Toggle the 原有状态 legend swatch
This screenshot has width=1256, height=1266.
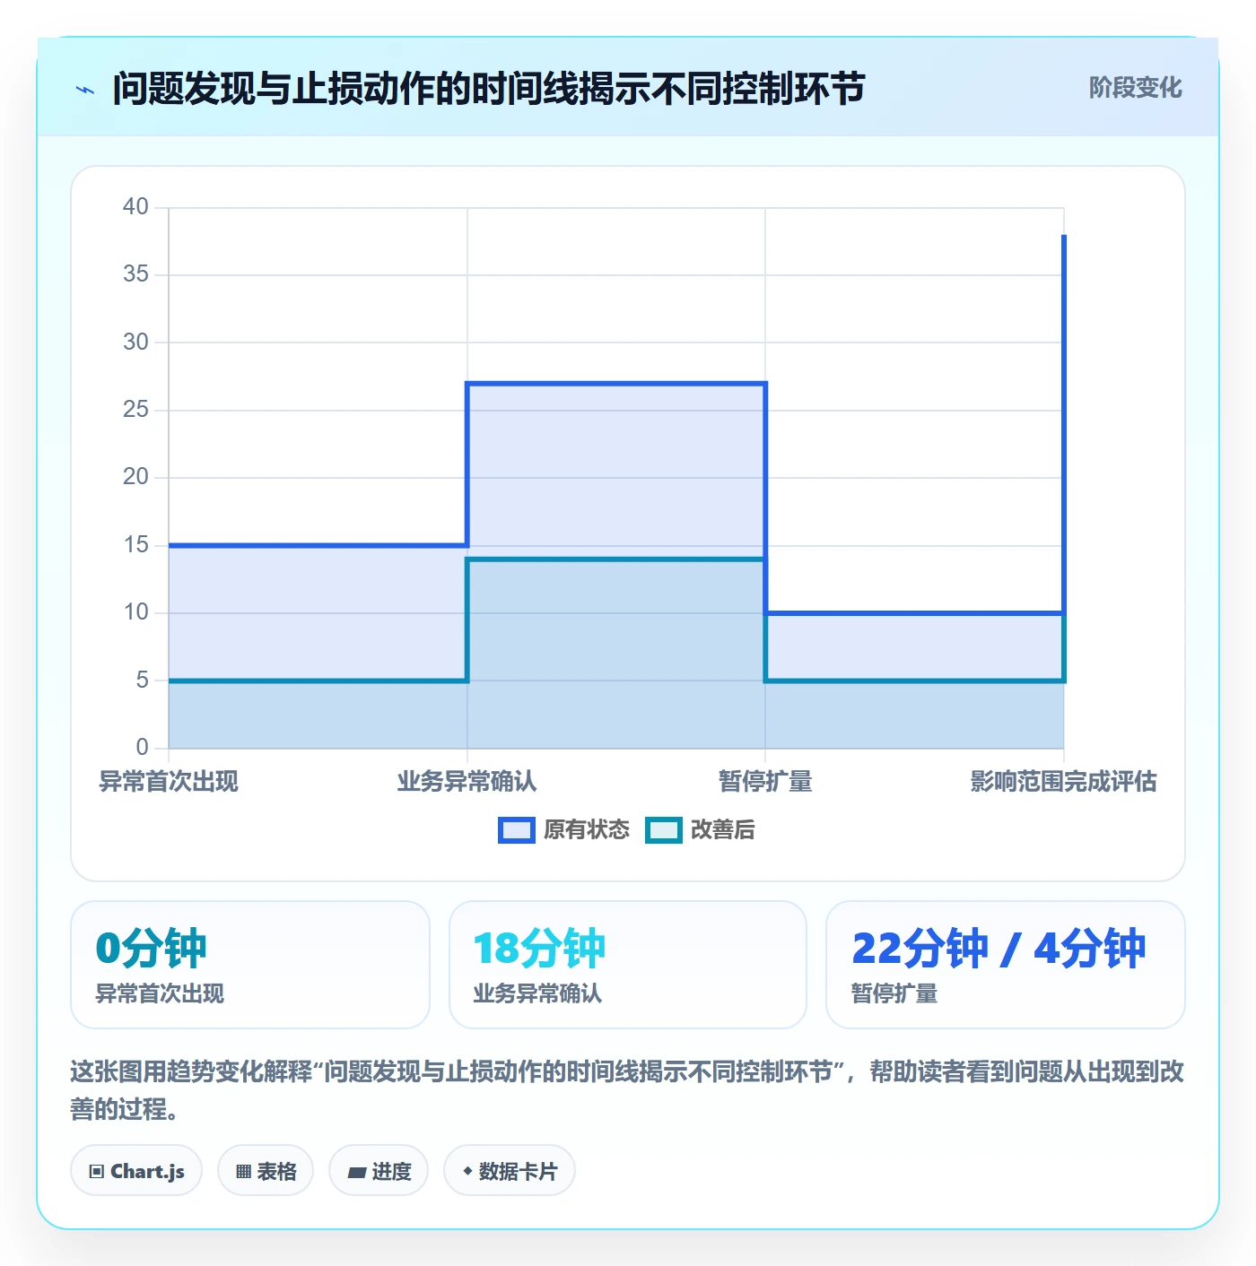[516, 830]
